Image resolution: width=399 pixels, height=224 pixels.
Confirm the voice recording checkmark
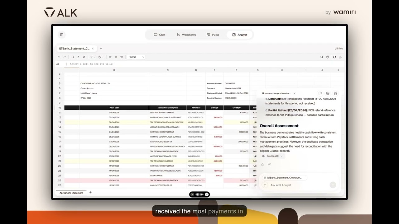tap(207, 194)
